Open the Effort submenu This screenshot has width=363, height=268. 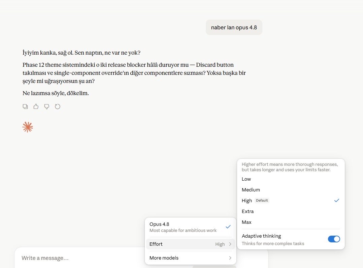pyautogui.click(x=190, y=244)
